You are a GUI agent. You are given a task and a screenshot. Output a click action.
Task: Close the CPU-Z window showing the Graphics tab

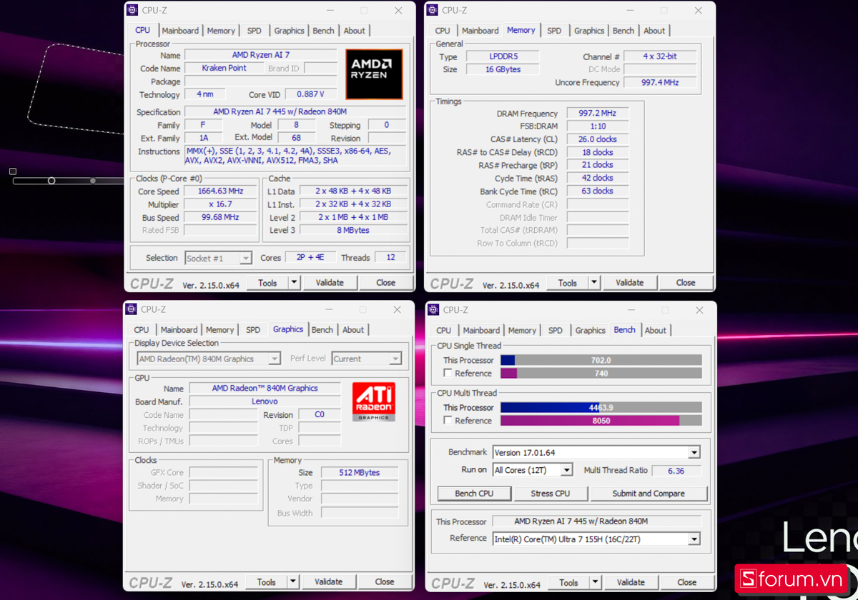pyautogui.click(x=398, y=310)
